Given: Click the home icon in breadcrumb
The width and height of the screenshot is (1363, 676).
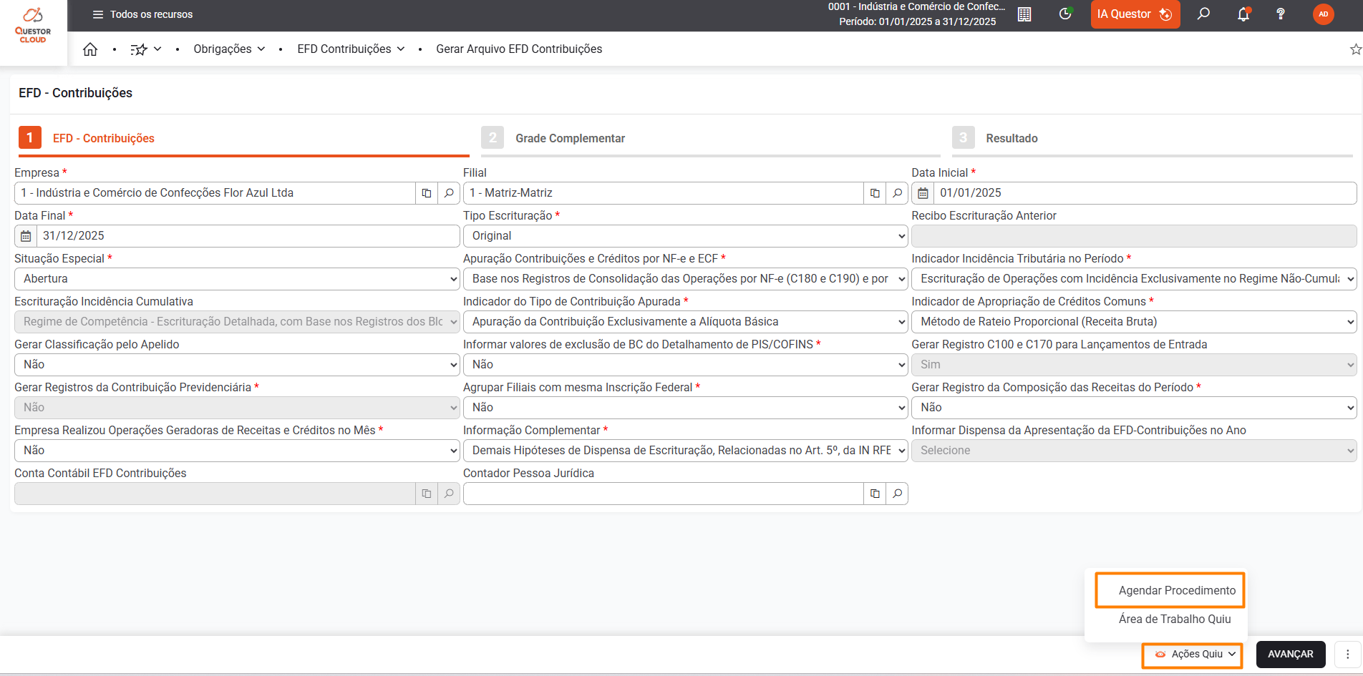Looking at the screenshot, I should pos(90,49).
